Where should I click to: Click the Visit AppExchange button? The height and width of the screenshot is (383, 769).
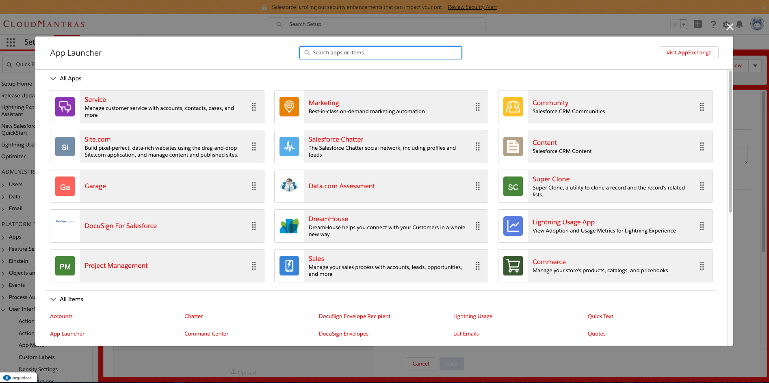point(689,53)
